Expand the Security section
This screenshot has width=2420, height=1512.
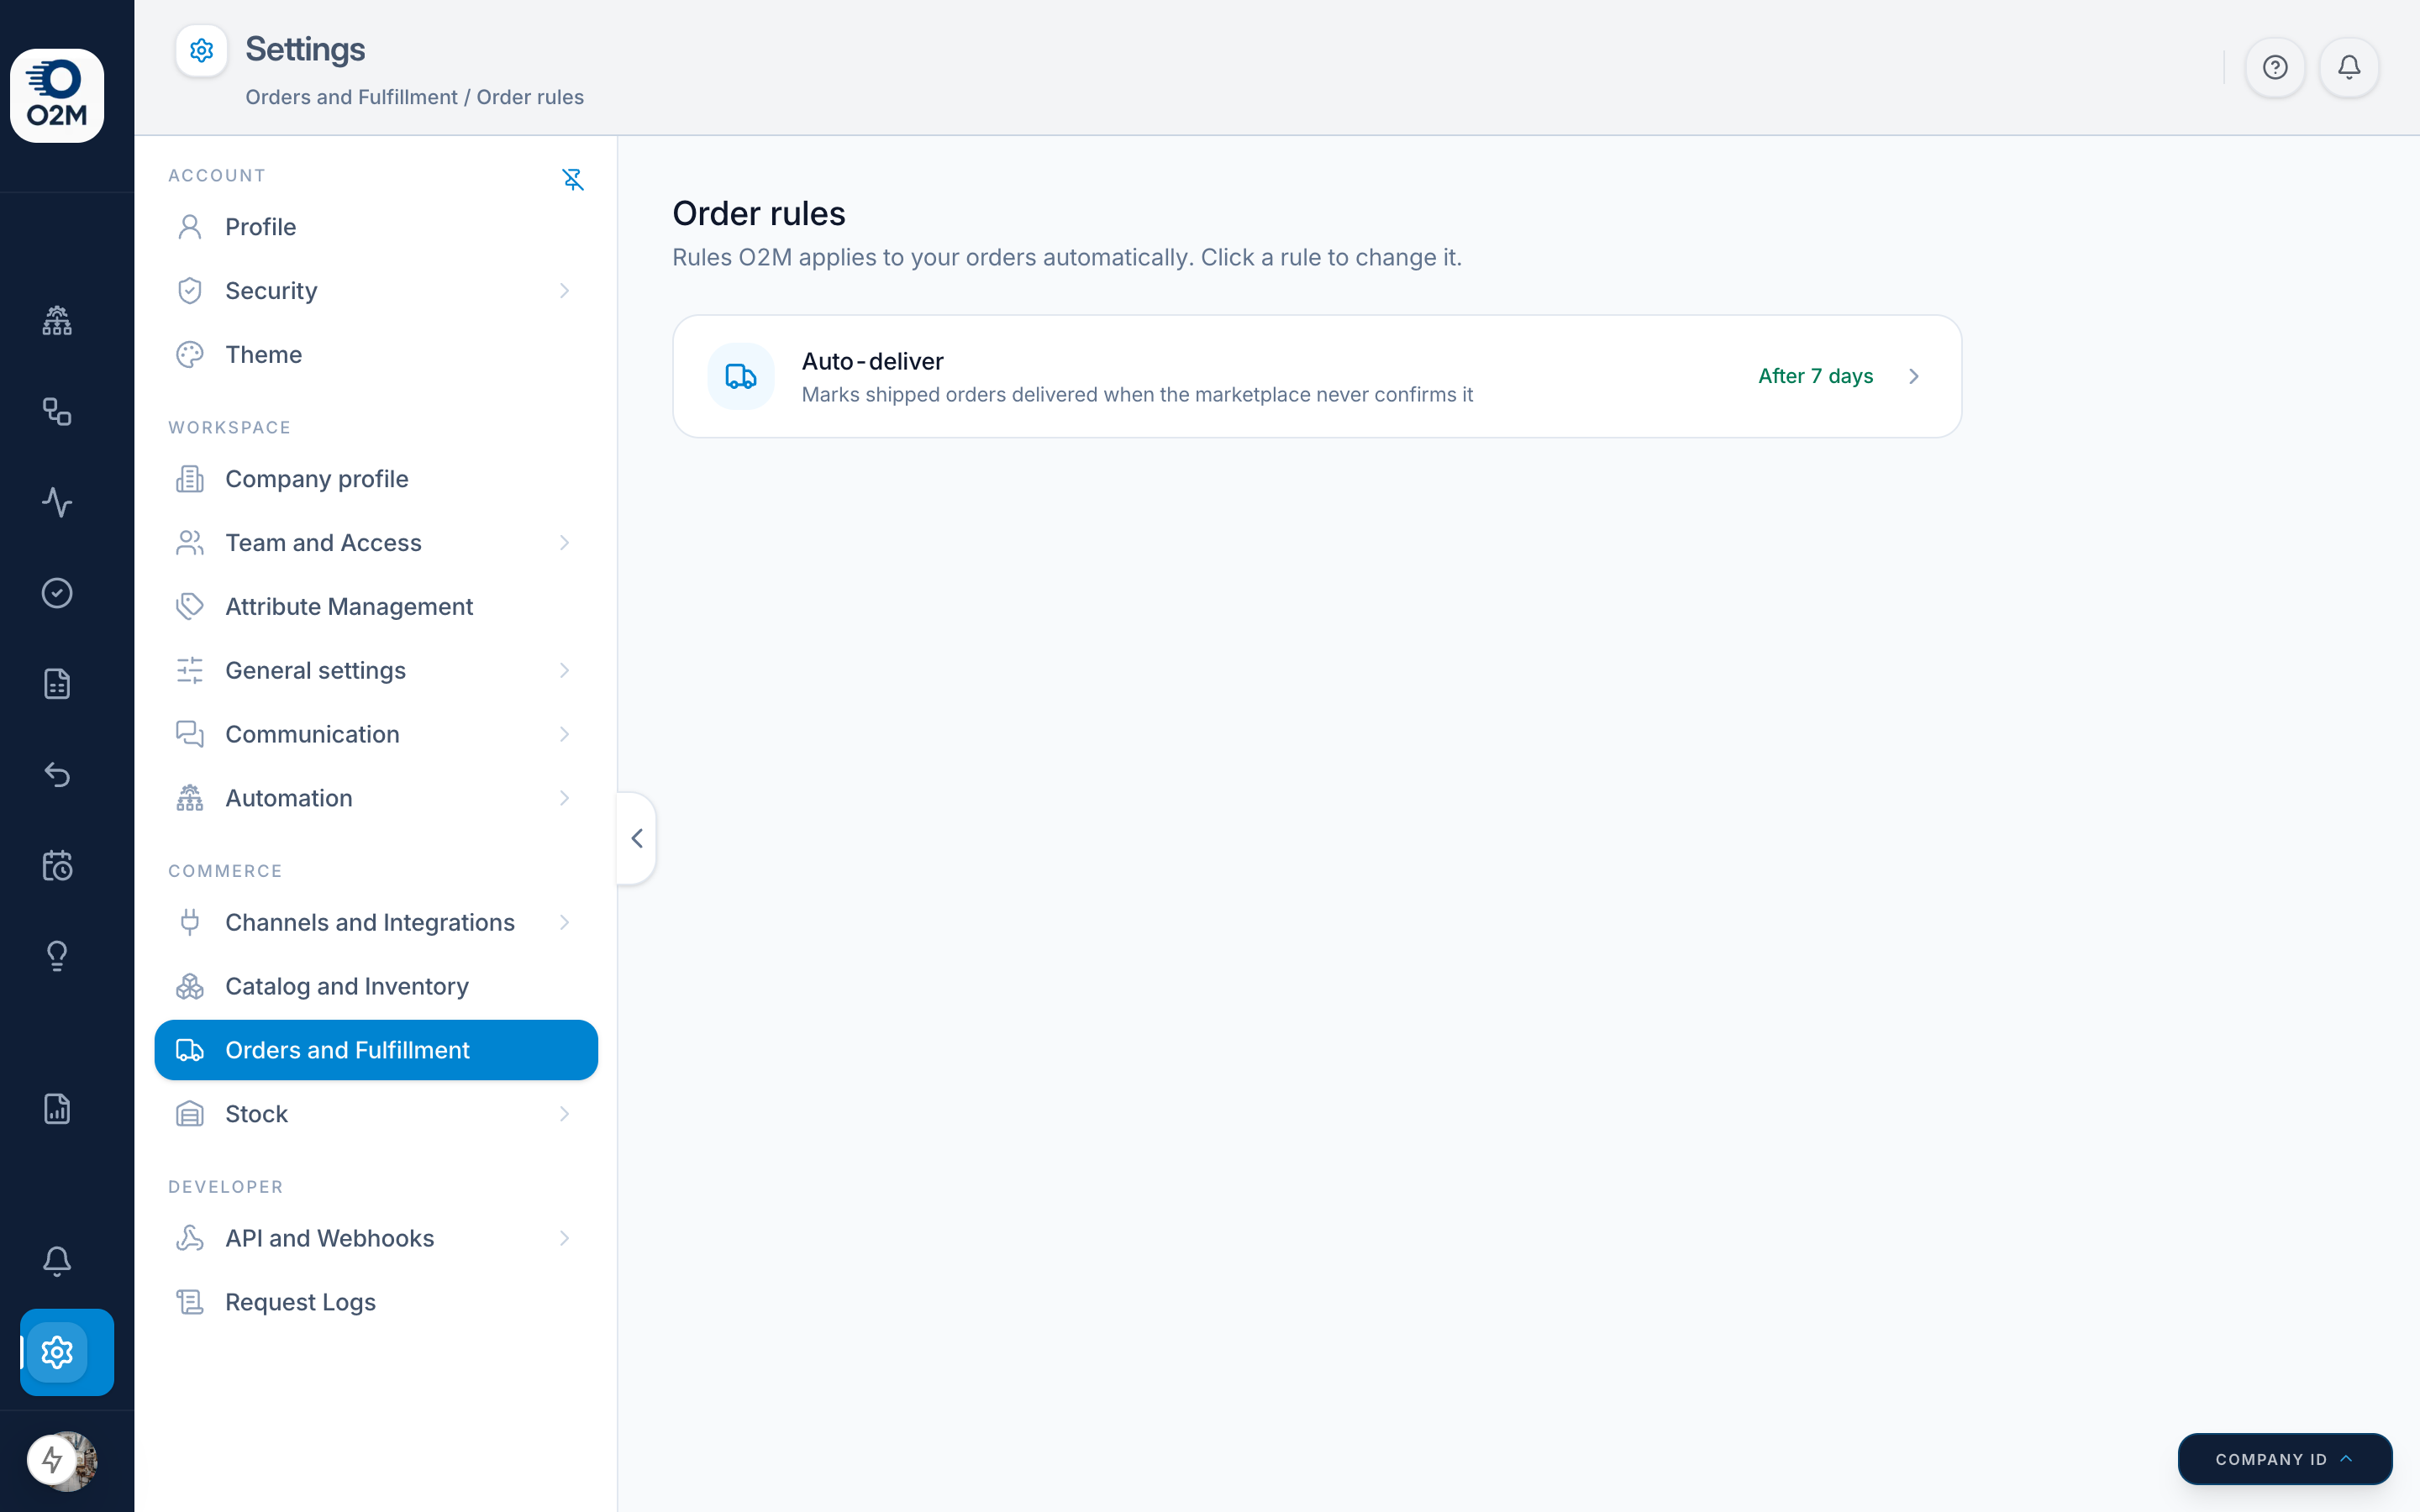click(376, 291)
